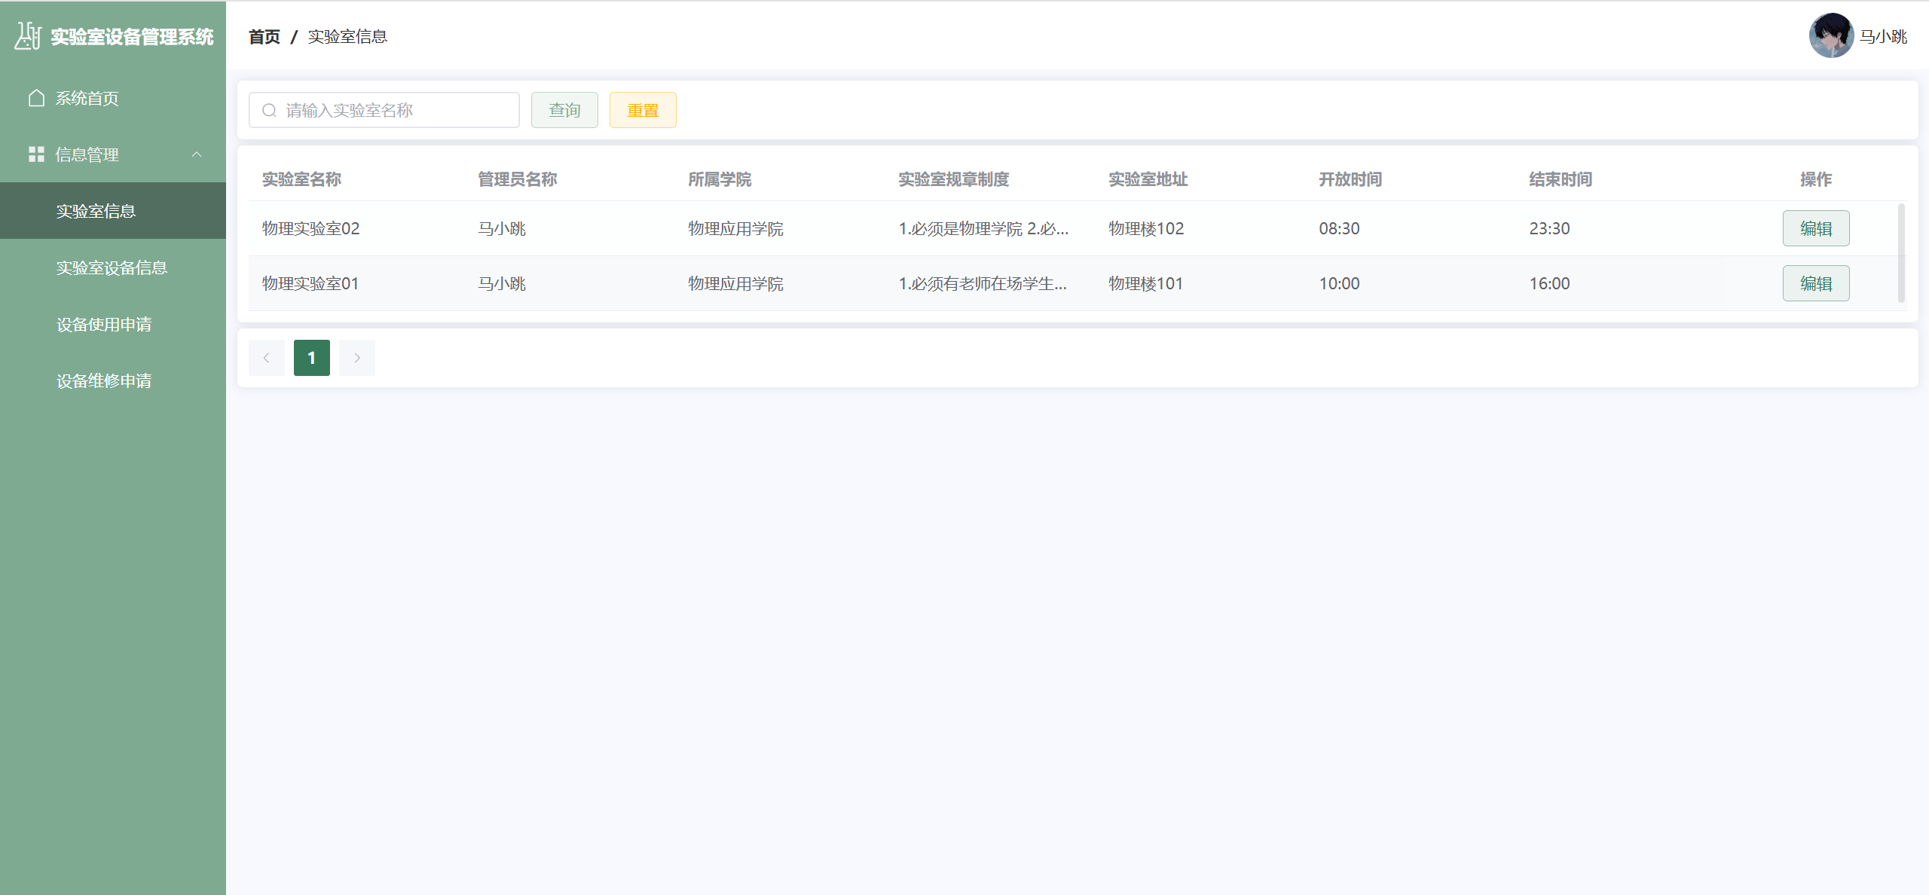This screenshot has width=1929, height=895.
Task: Go to next page arrow
Action: (356, 358)
